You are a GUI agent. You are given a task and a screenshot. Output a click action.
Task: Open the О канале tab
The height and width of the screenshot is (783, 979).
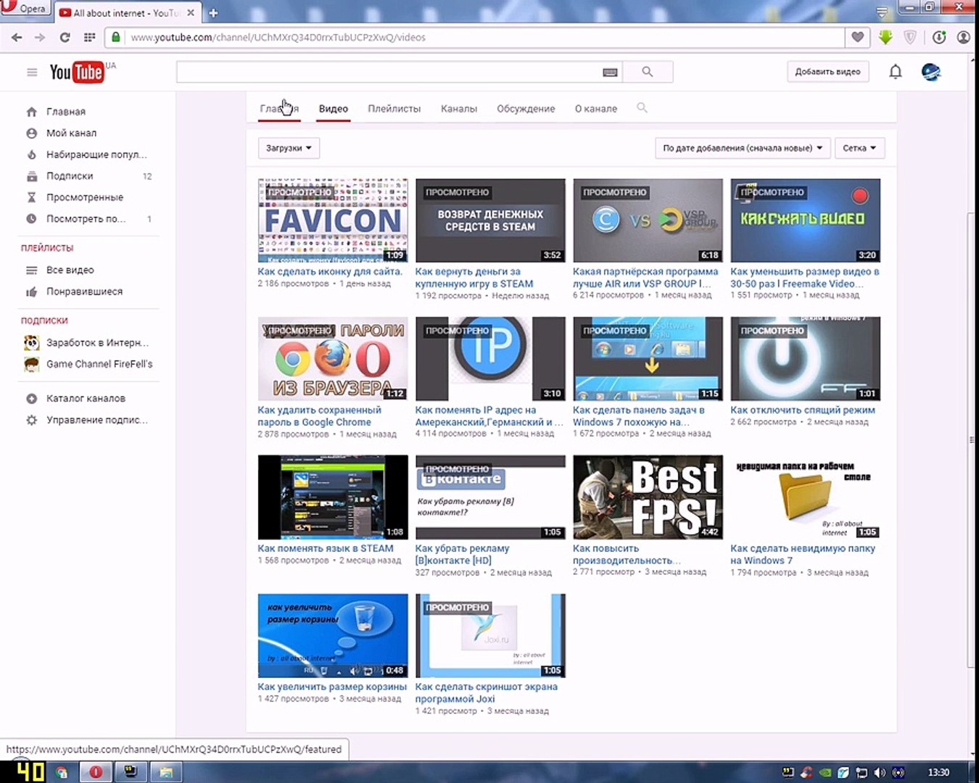595,109
